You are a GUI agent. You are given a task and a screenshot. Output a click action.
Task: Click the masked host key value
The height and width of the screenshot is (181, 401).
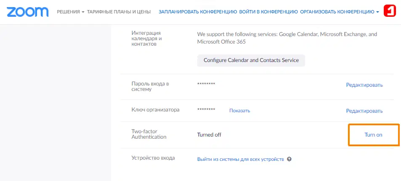coord(206,110)
